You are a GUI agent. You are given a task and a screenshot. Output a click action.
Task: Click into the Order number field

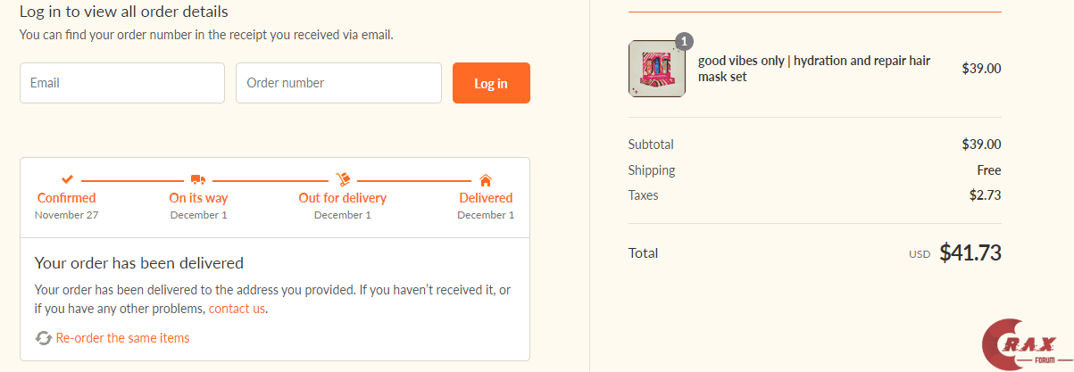[338, 83]
